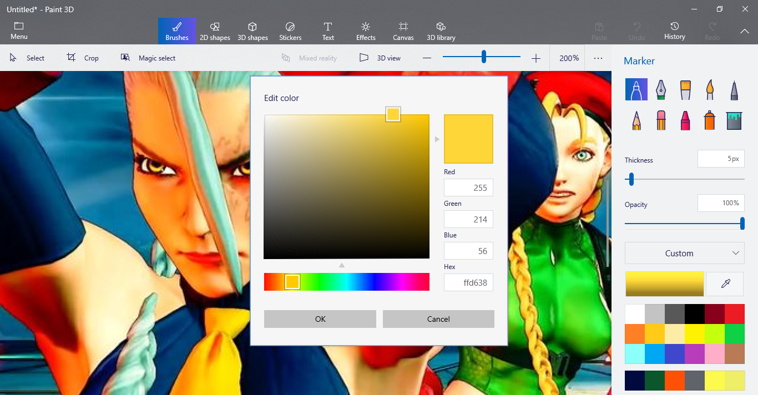Screen dimensions: 758x395
Task: Open the Stickers tab
Action: tap(290, 31)
